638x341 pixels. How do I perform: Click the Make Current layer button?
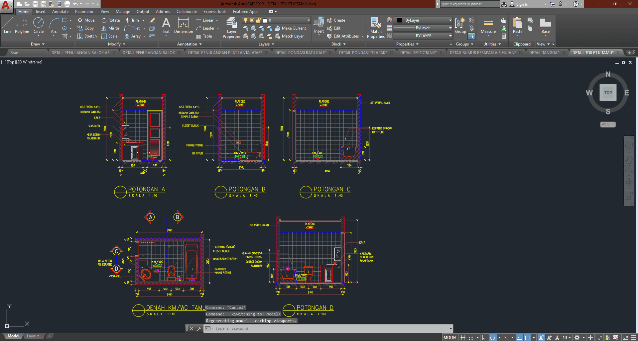(290, 28)
